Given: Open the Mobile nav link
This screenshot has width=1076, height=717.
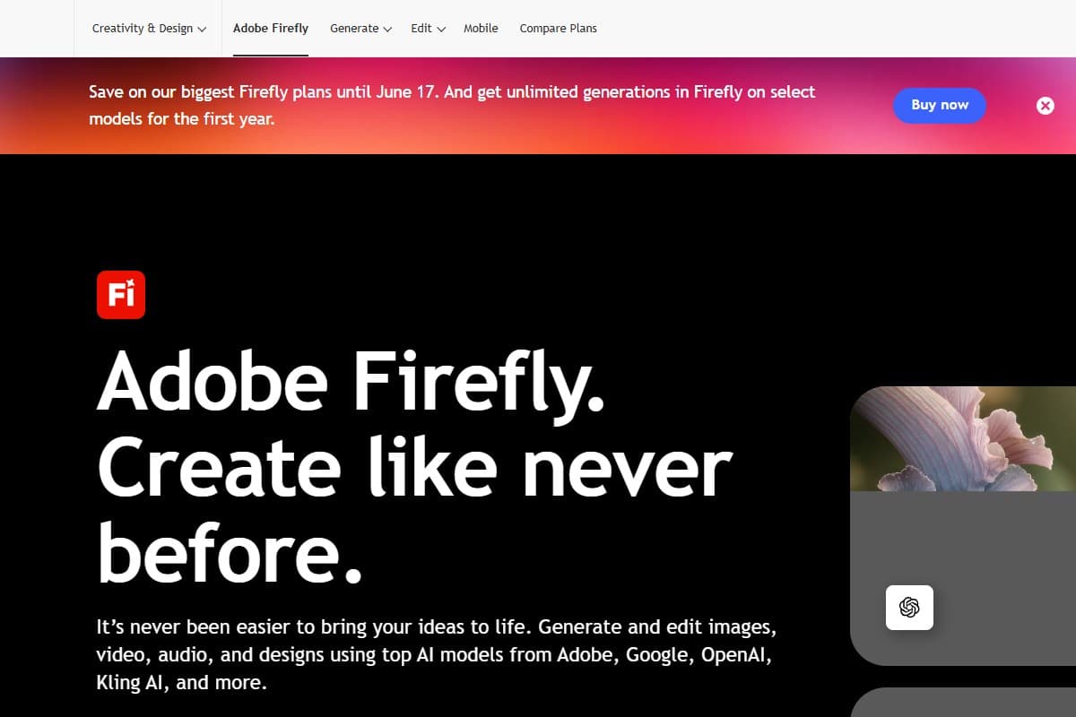Looking at the screenshot, I should pos(481,29).
